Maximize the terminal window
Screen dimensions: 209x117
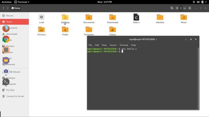191,39
